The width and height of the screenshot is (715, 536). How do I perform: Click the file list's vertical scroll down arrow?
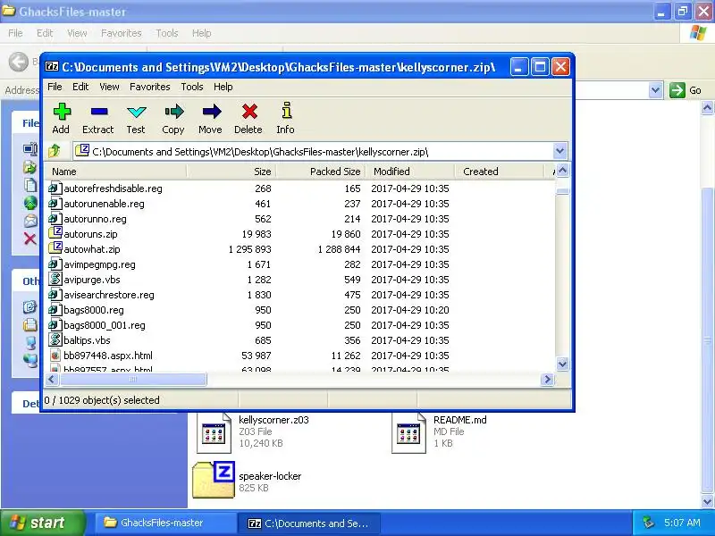[x=562, y=364]
